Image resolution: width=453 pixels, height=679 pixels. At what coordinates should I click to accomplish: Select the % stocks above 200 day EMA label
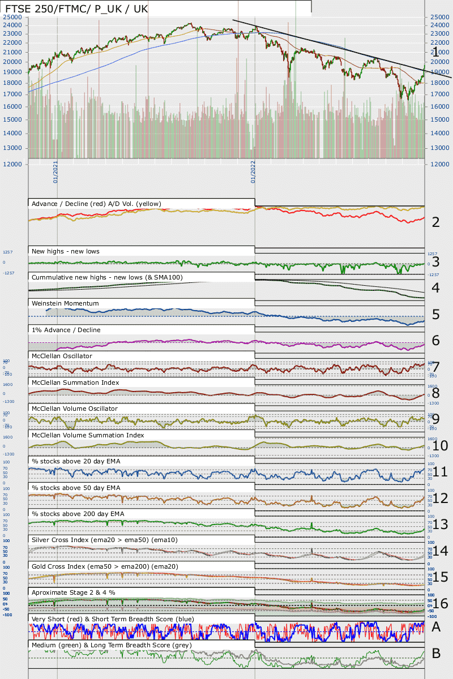click(x=78, y=514)
